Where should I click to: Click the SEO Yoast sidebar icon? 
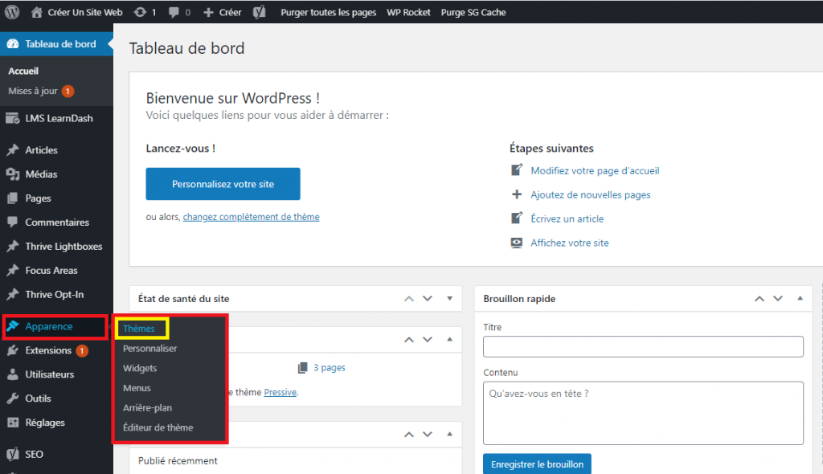[x=13, y=454]
